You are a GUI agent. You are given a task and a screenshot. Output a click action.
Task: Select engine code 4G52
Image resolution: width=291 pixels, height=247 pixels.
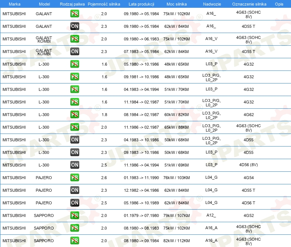(x=249, y=215)
